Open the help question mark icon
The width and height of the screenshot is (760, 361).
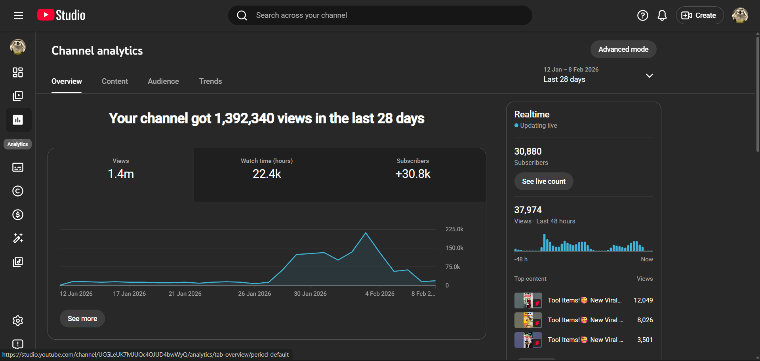642,15
